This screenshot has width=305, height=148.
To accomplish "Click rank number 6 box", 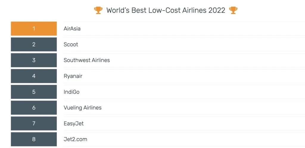I will [34, 108].
